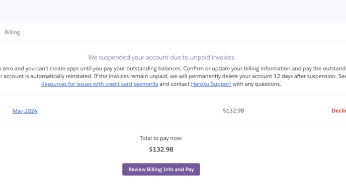Click the empty gray header bar at top

(x=173, y=11)
